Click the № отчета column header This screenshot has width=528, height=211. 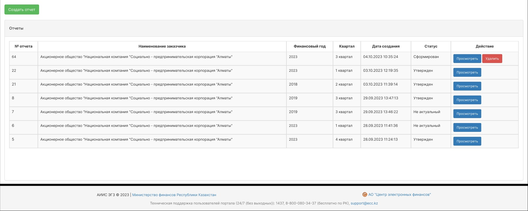[23, 46]
